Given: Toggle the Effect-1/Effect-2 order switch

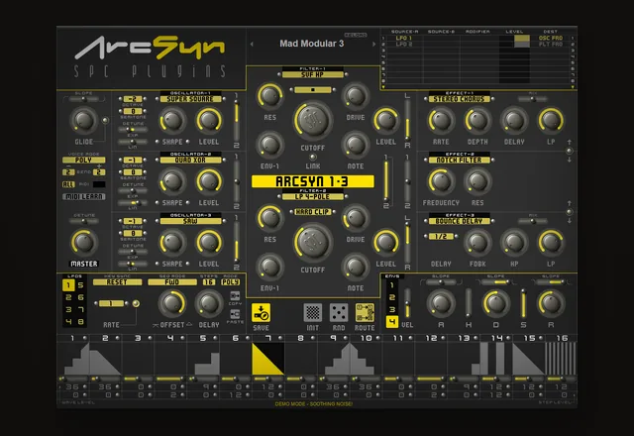Looking at the screenshot, I should click(570, 151).
